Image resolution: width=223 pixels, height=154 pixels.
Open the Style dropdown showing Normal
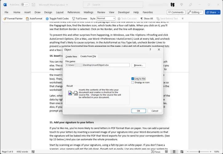pyautogui.click(x=106, y=18)
